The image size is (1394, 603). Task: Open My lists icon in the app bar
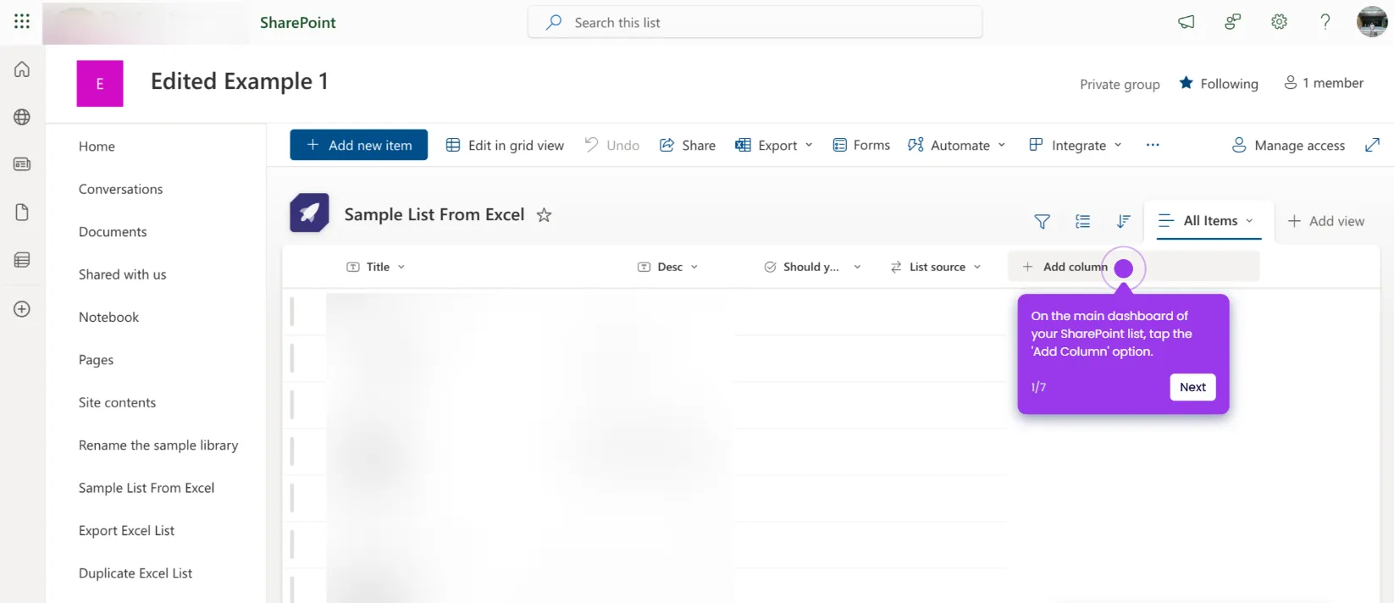click(x=22, y=260)
